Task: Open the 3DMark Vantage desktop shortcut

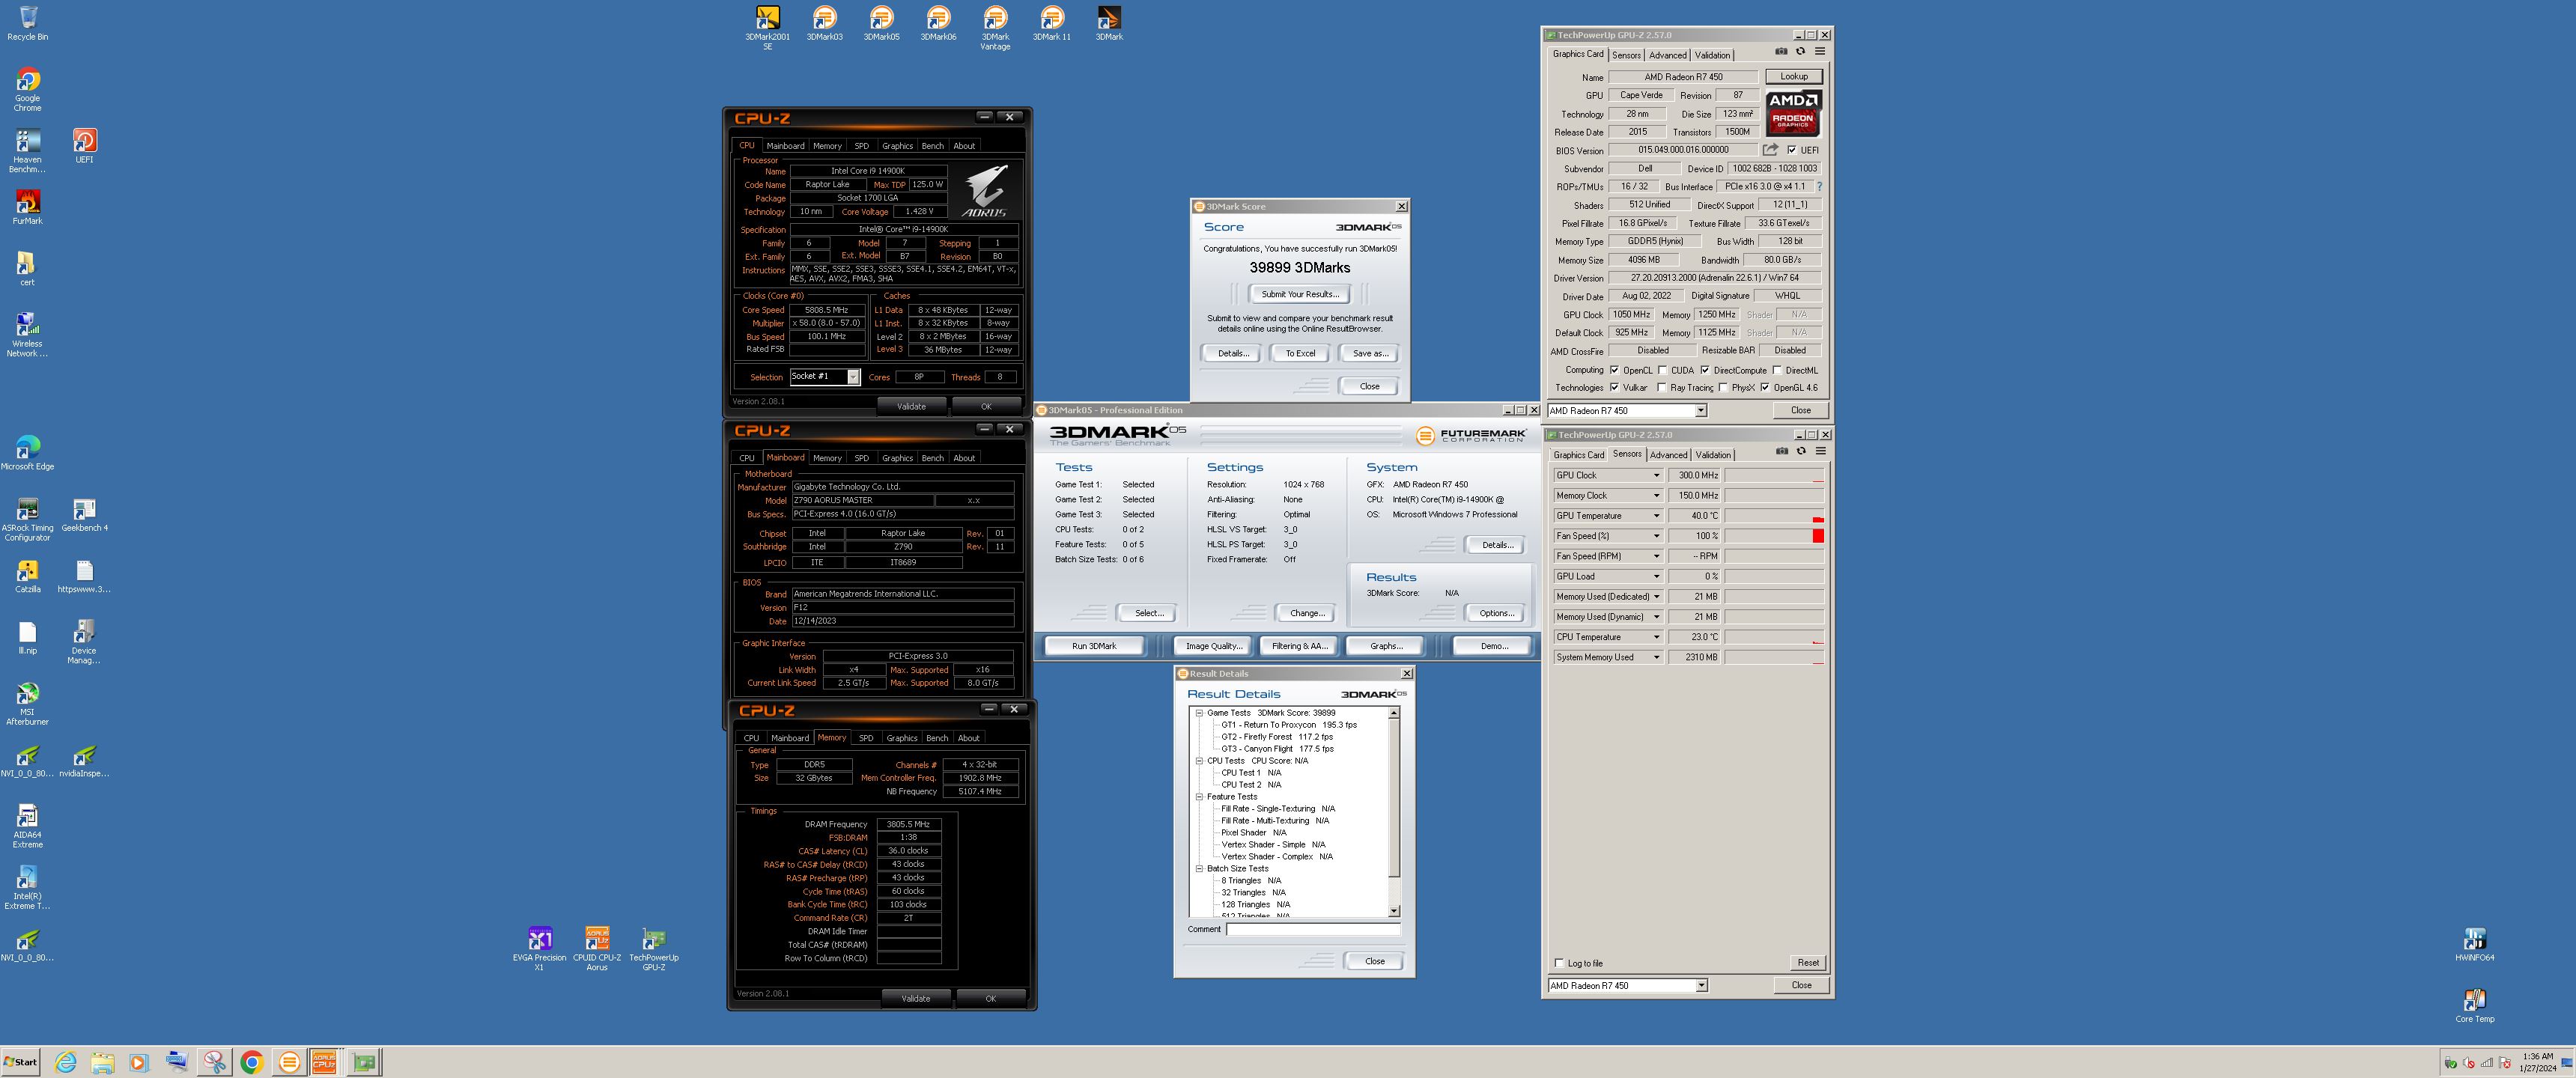Action: [x=995, y=27]
